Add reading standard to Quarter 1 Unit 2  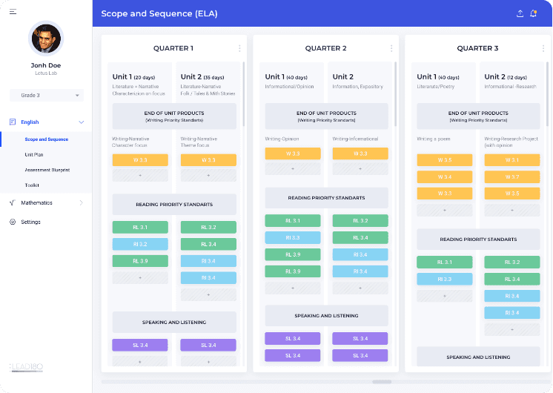point(208,294)
